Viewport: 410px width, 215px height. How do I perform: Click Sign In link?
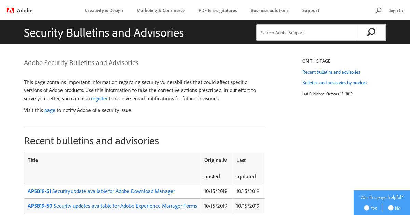[396, 10]
